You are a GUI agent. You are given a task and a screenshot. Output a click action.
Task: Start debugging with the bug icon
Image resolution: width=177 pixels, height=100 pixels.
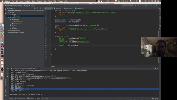(x=138, y=6)
